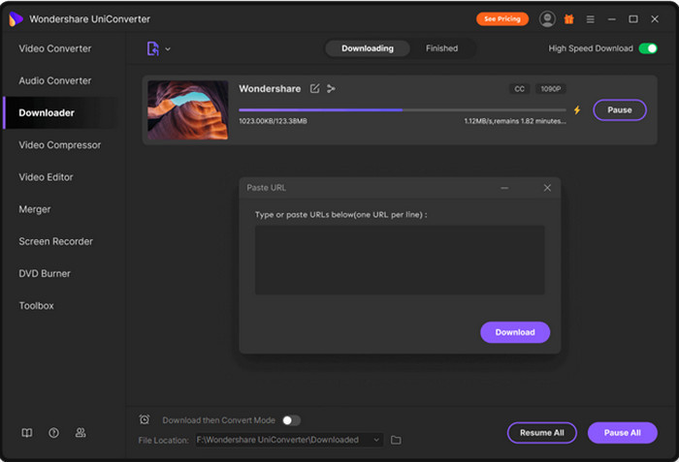Open Video Compressor in sidebar
This screenshot has width=679, height=462.
tap(60, 145)
